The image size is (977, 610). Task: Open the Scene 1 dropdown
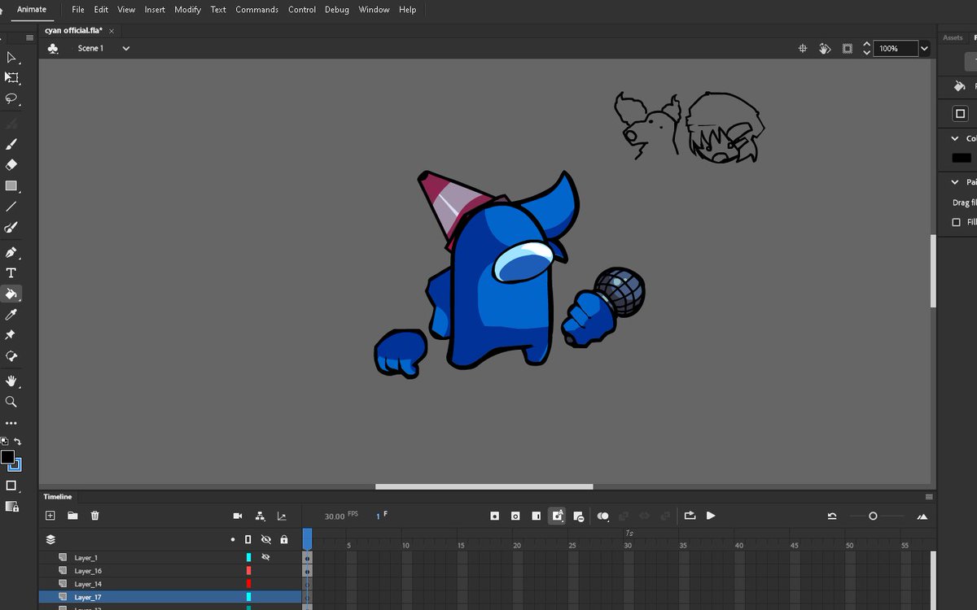126,49
